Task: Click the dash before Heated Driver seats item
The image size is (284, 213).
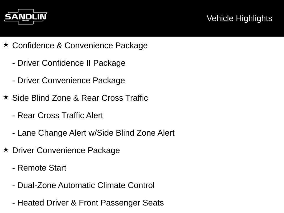Action: 14,203
